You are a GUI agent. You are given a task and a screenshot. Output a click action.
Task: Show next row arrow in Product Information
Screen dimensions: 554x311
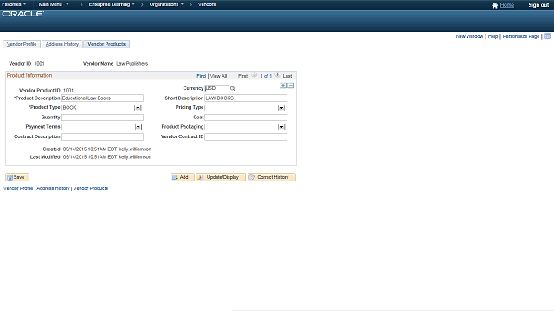[277, 75]
